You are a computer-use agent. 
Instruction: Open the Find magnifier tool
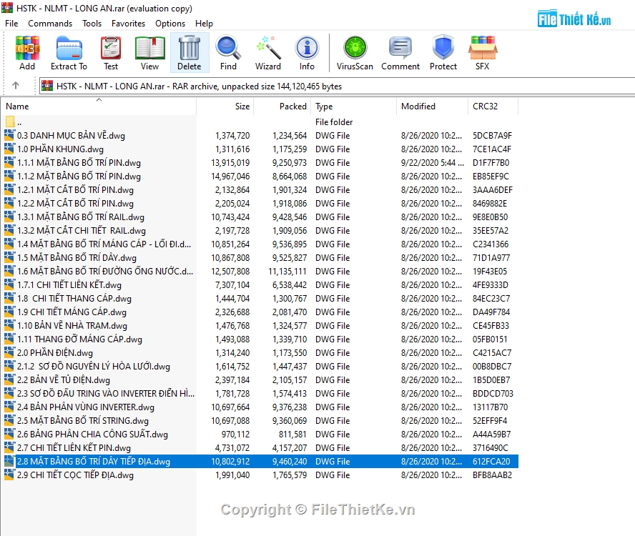[228, 53]
